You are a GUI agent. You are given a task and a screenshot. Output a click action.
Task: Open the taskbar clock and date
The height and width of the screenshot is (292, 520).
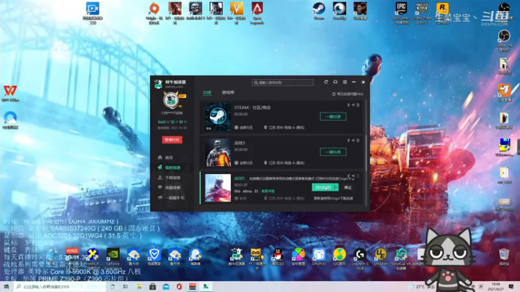tap(496, 286)
